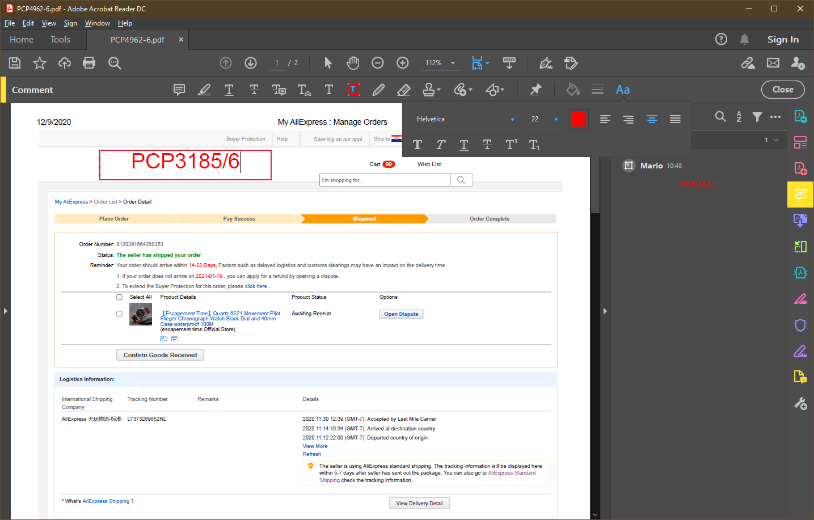Click Confirm Goods Received button

click(x=160, y=355)
